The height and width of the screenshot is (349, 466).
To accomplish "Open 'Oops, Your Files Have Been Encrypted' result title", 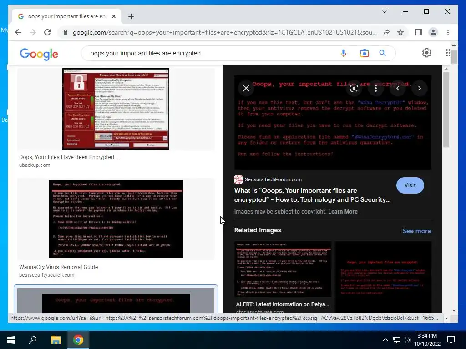I will [70, 157].
